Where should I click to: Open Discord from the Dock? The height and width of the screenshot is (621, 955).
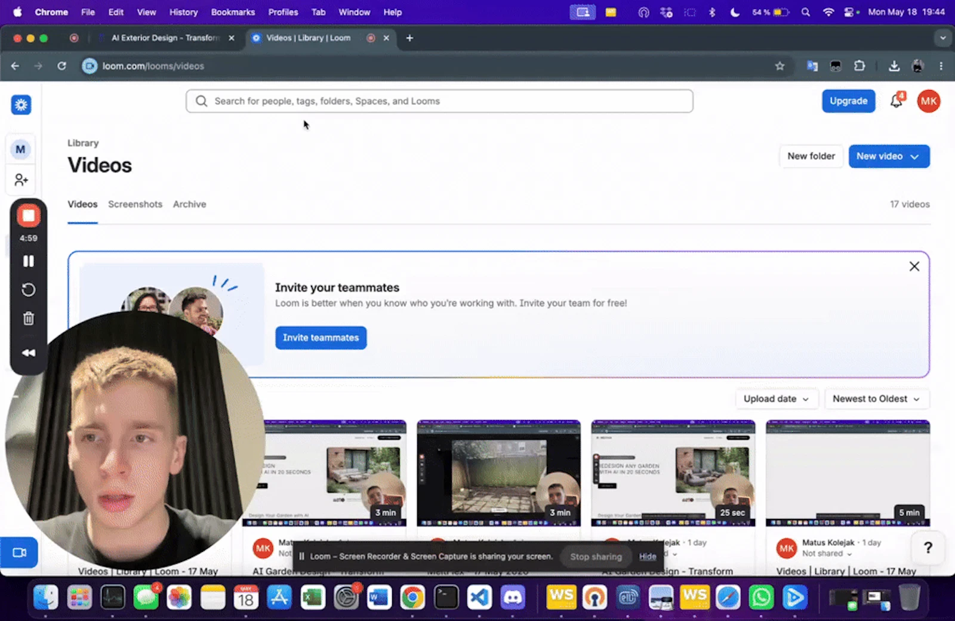coord(513,597)
